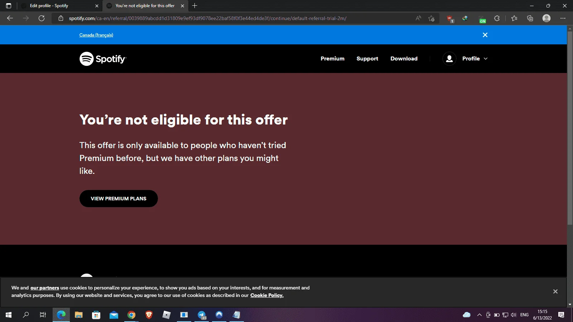Show hidden system tray icons

480,315
